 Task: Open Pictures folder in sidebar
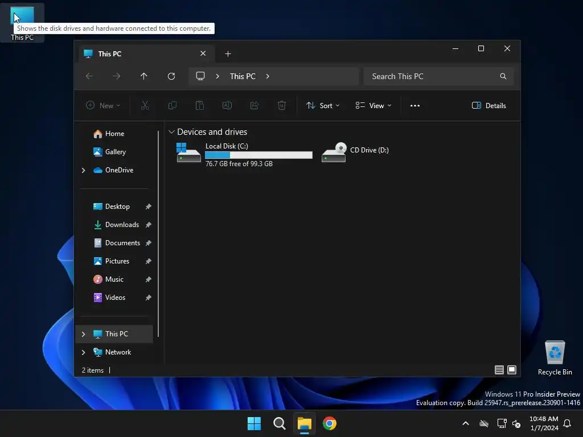[x=111, y=261]
